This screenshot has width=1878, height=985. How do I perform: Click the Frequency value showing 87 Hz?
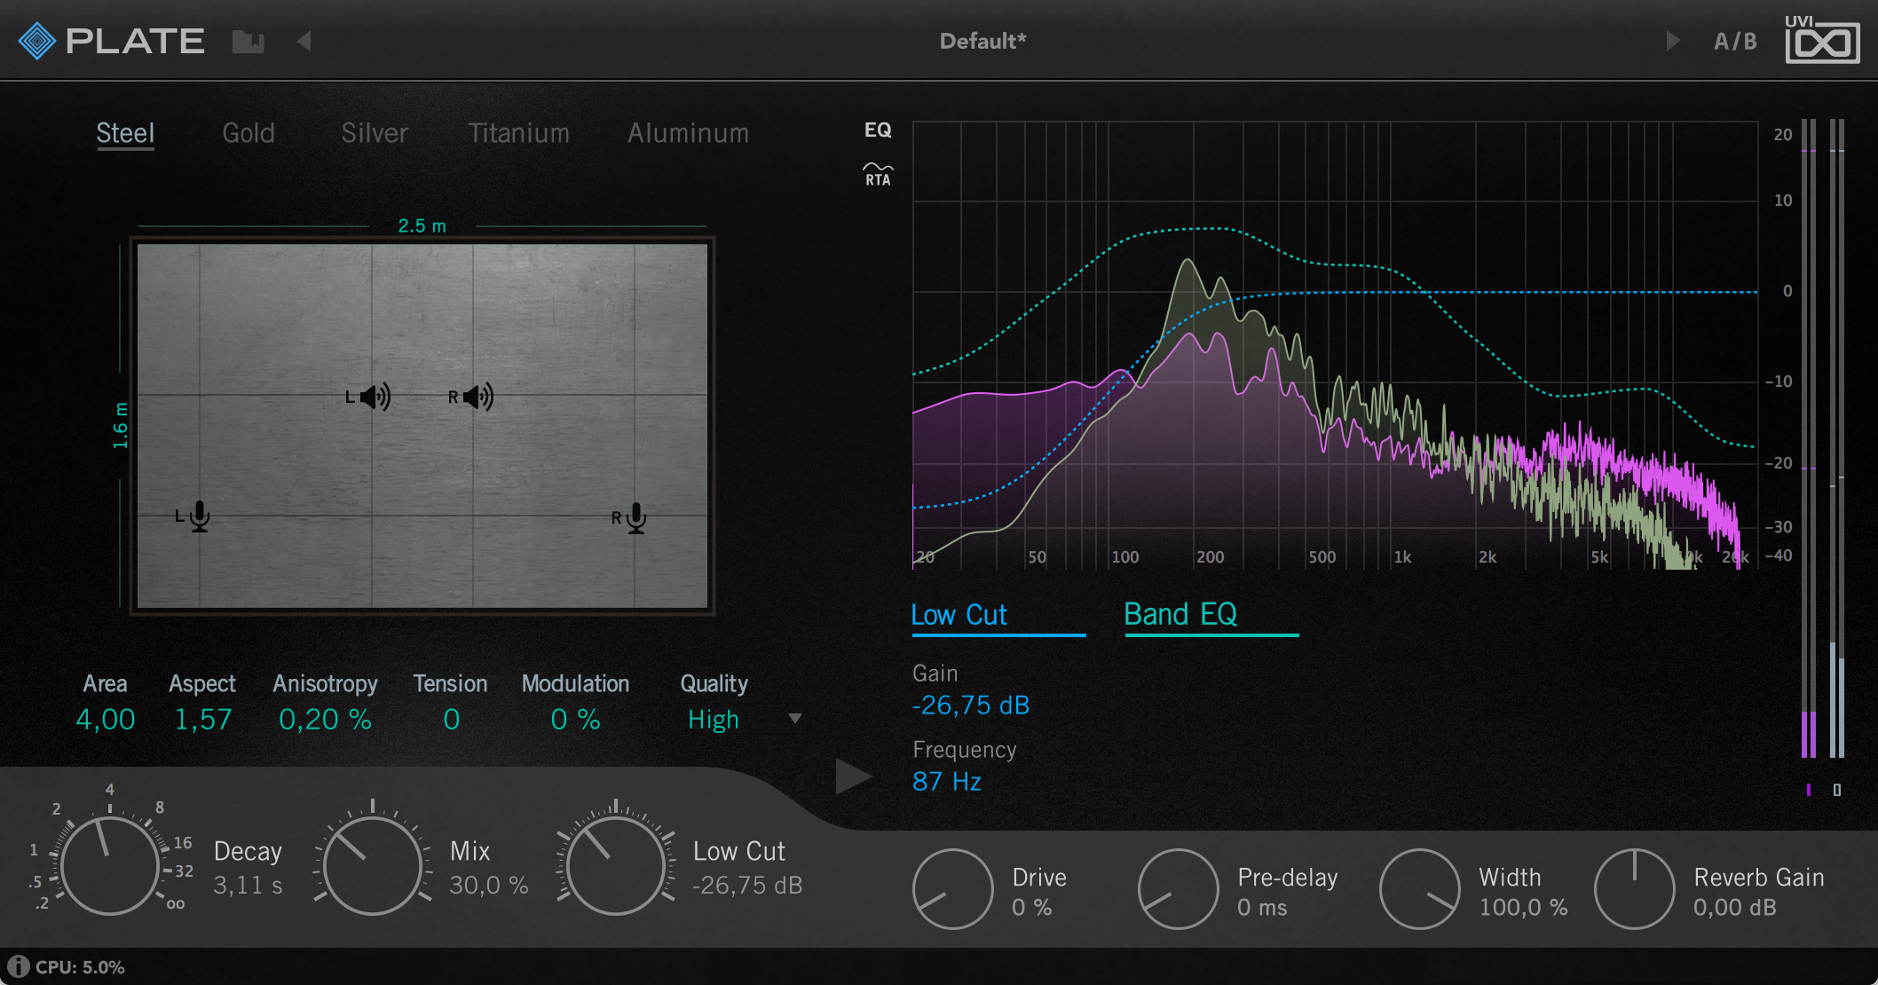pos(946,781)
